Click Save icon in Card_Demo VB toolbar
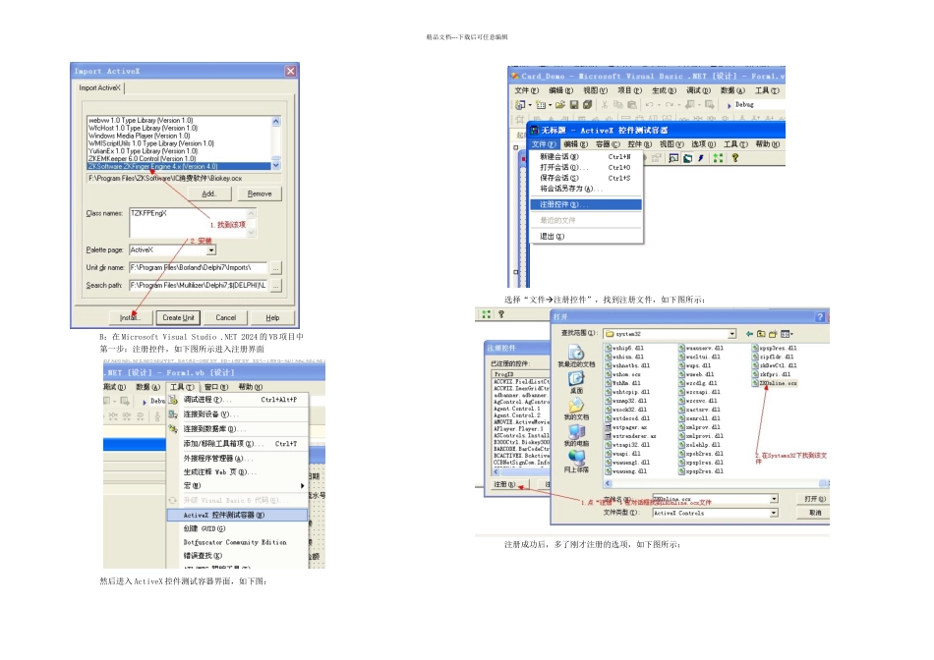Viewport: 934px width, 660px height. 574,105
